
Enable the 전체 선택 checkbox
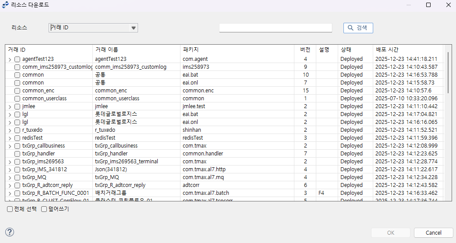click(10, 209)
